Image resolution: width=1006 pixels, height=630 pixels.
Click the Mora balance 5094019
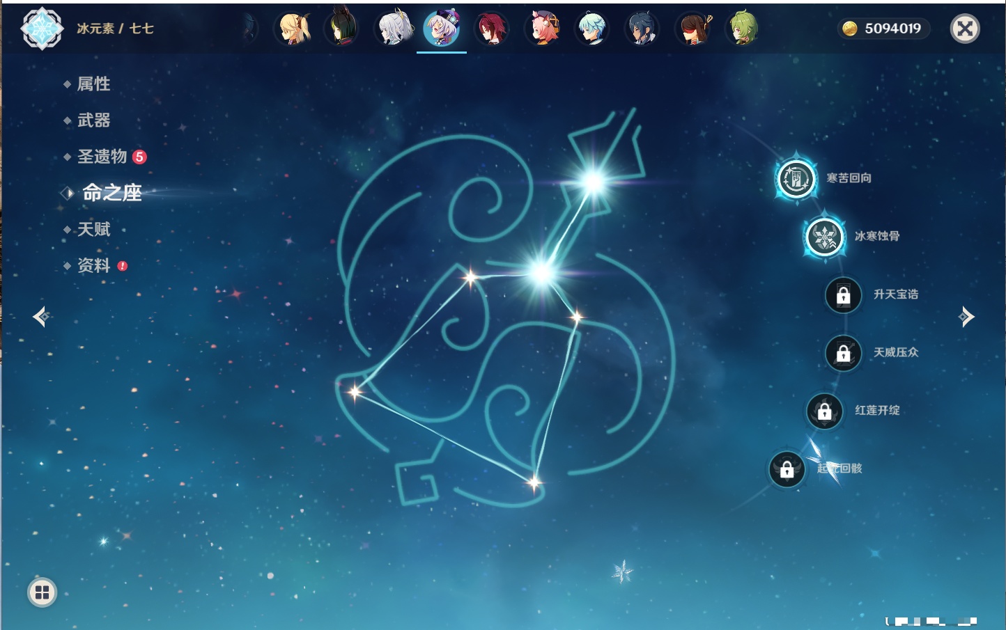coord(892,29)
